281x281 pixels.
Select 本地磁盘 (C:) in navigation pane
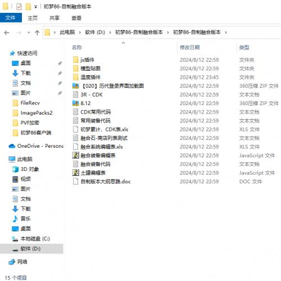tap(35, 239)
